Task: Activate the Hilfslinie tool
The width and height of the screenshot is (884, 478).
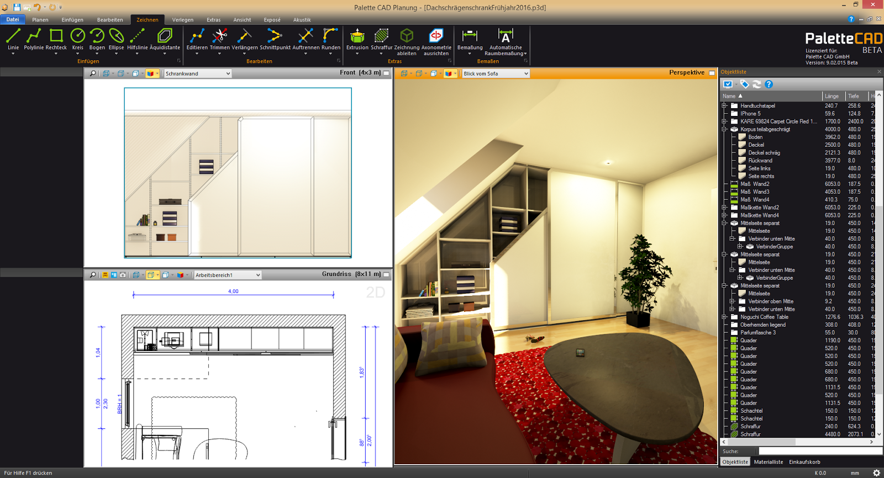Action: click(137, 40)
